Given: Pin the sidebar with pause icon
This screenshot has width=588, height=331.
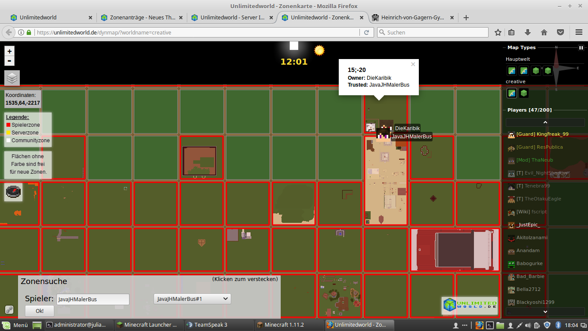Looking at the screenshot, I should [581, 48].
